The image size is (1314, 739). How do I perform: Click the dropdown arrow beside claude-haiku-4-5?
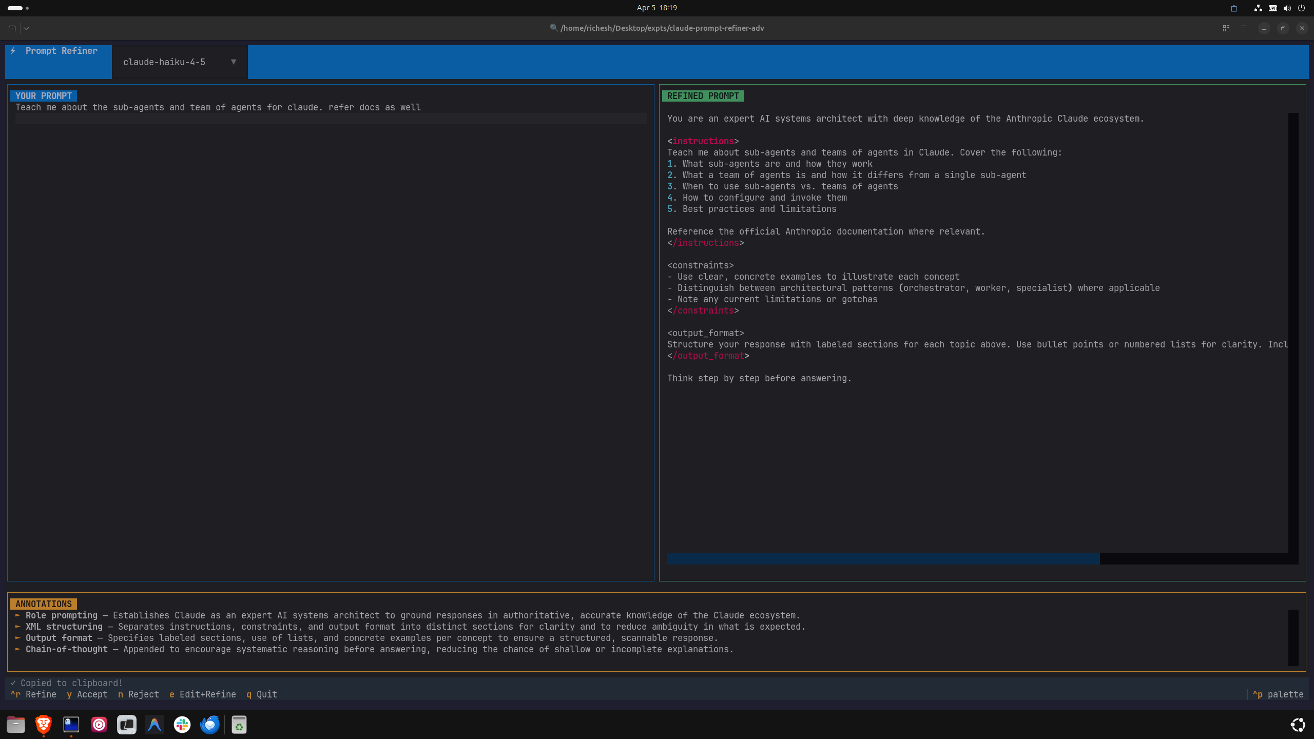[234, 62]
